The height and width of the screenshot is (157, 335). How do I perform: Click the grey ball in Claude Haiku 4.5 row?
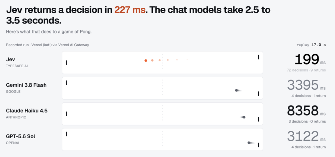coord(244,117)
